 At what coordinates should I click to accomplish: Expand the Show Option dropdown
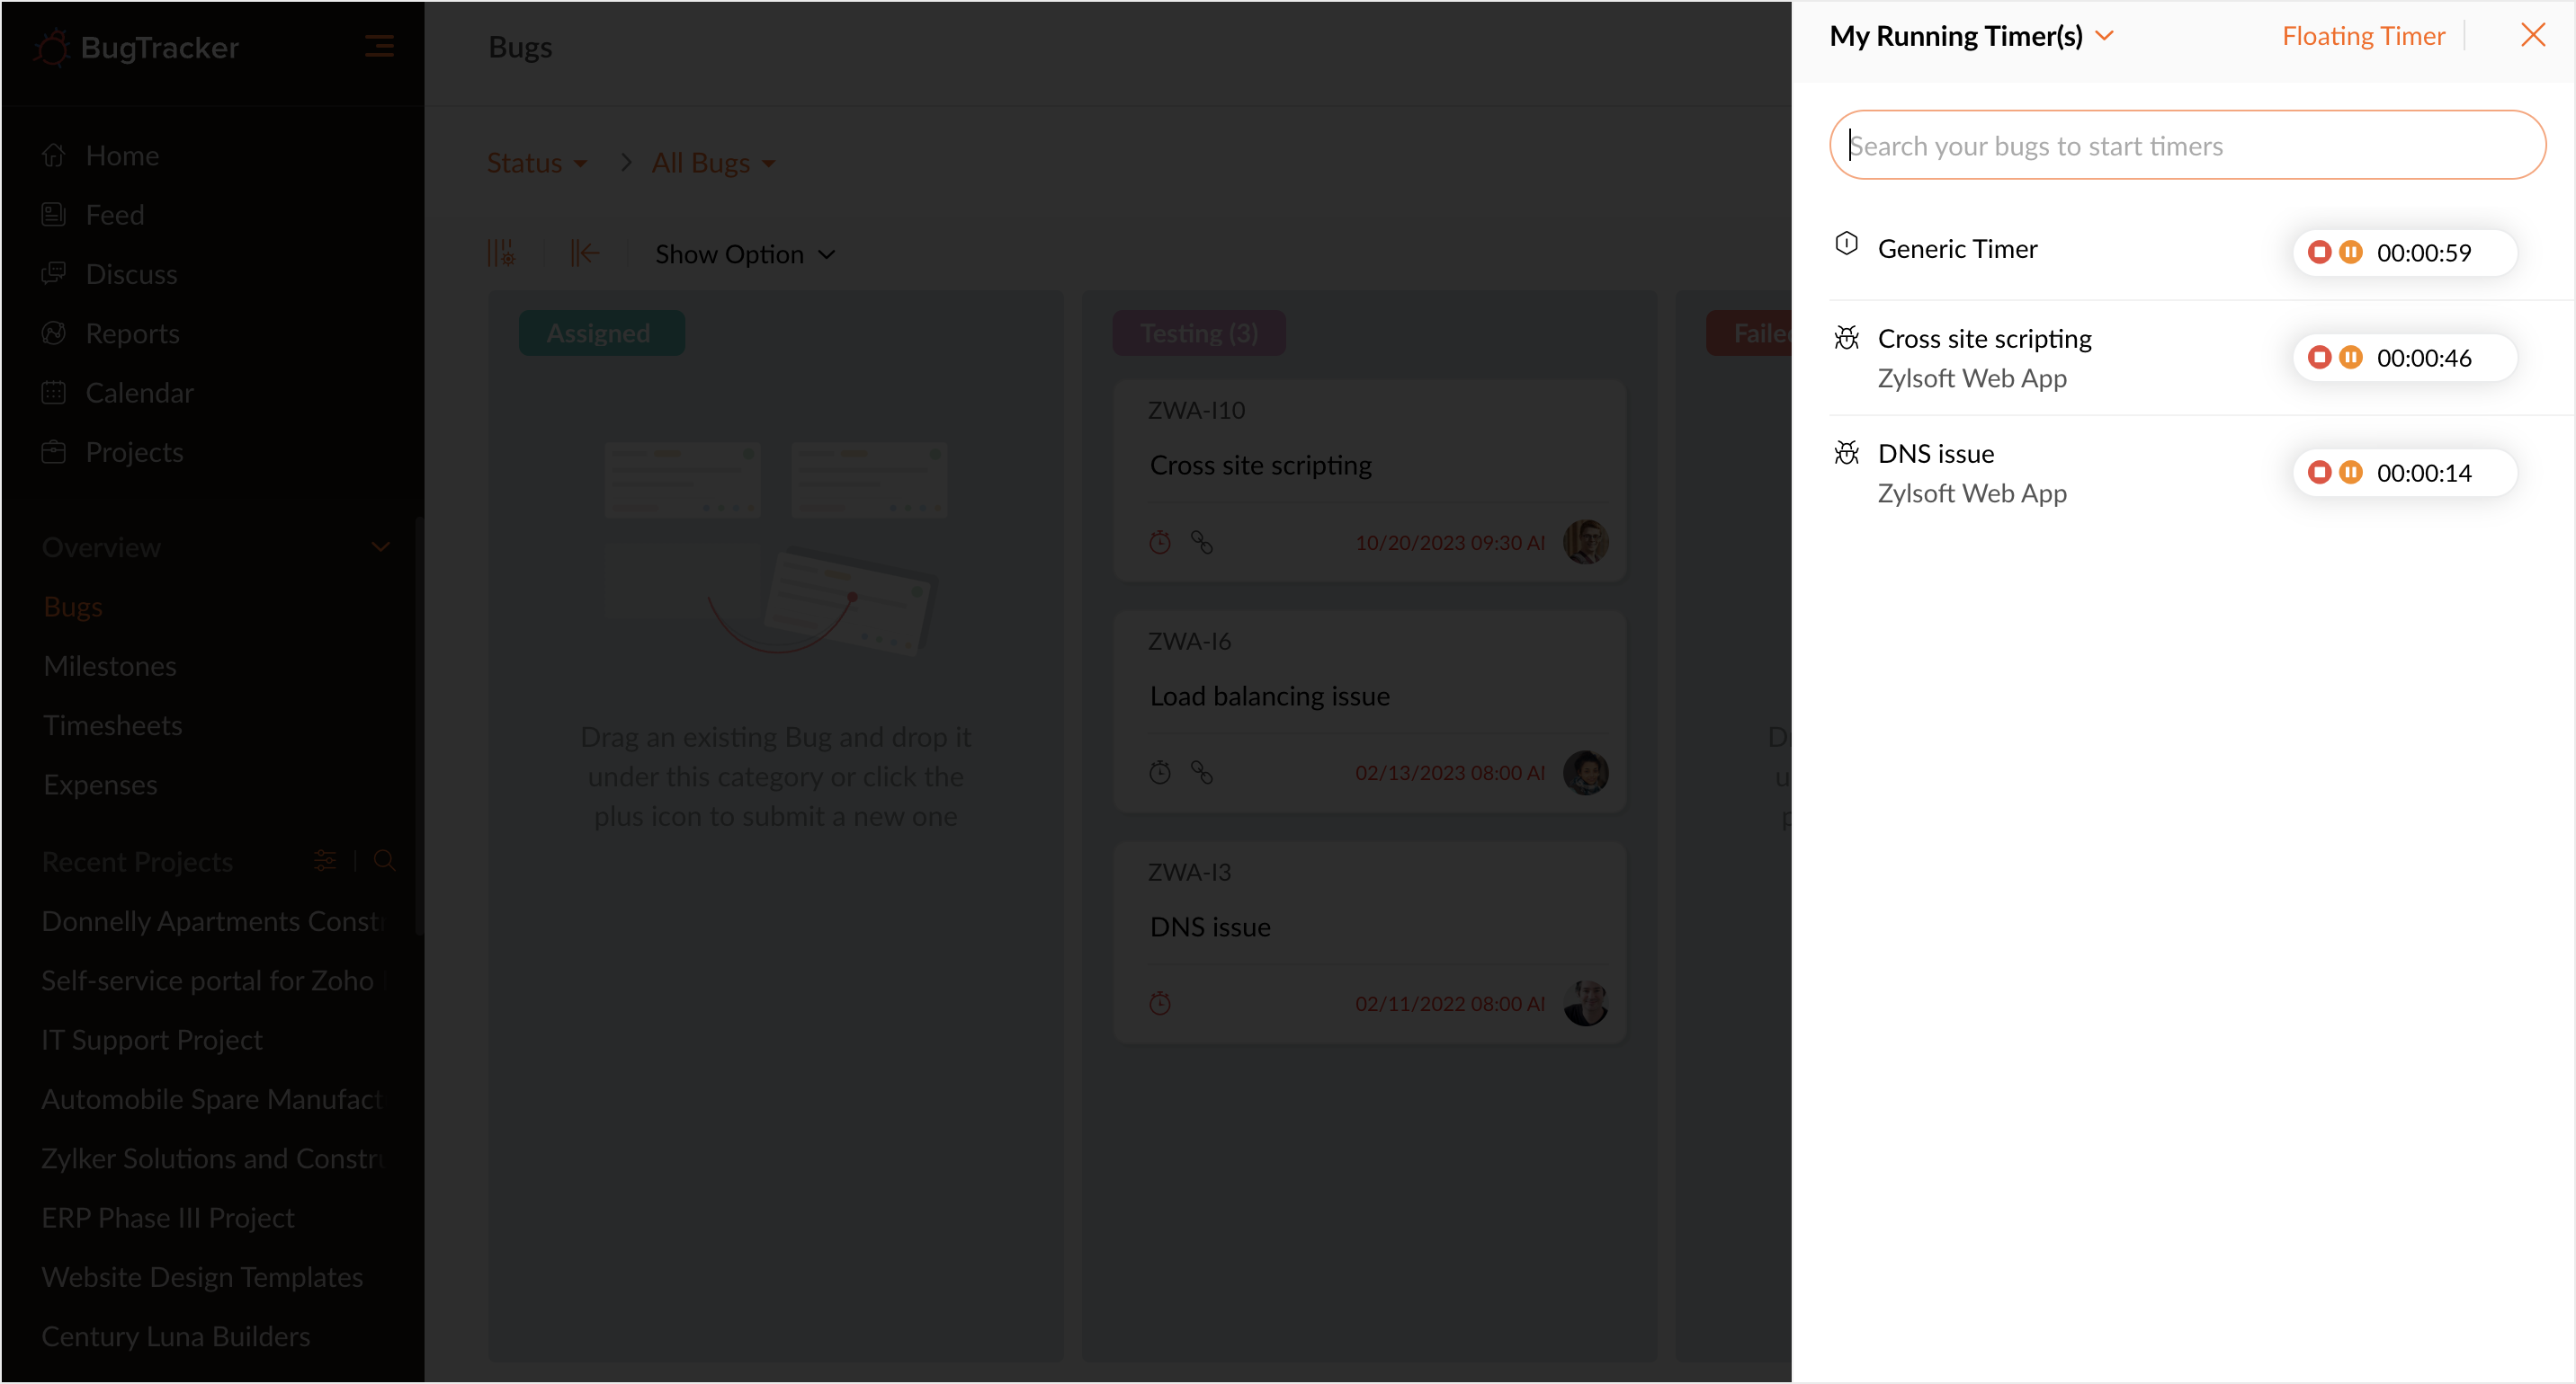pos(744,253)
